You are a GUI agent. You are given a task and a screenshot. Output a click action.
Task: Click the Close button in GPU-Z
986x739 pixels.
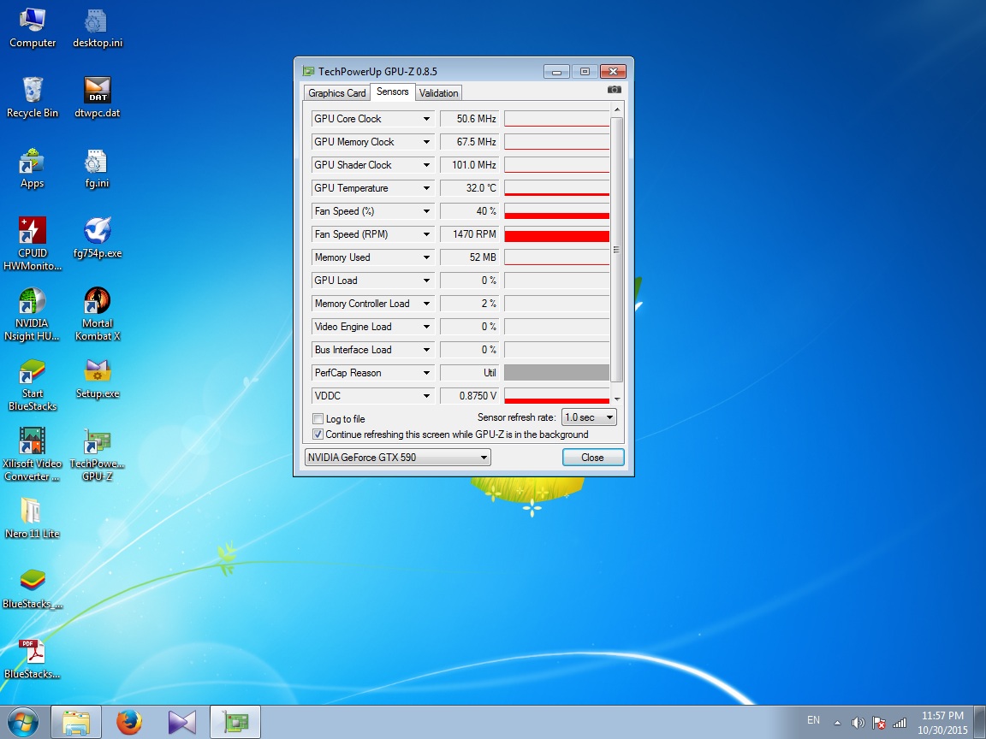tap(593, 458)
